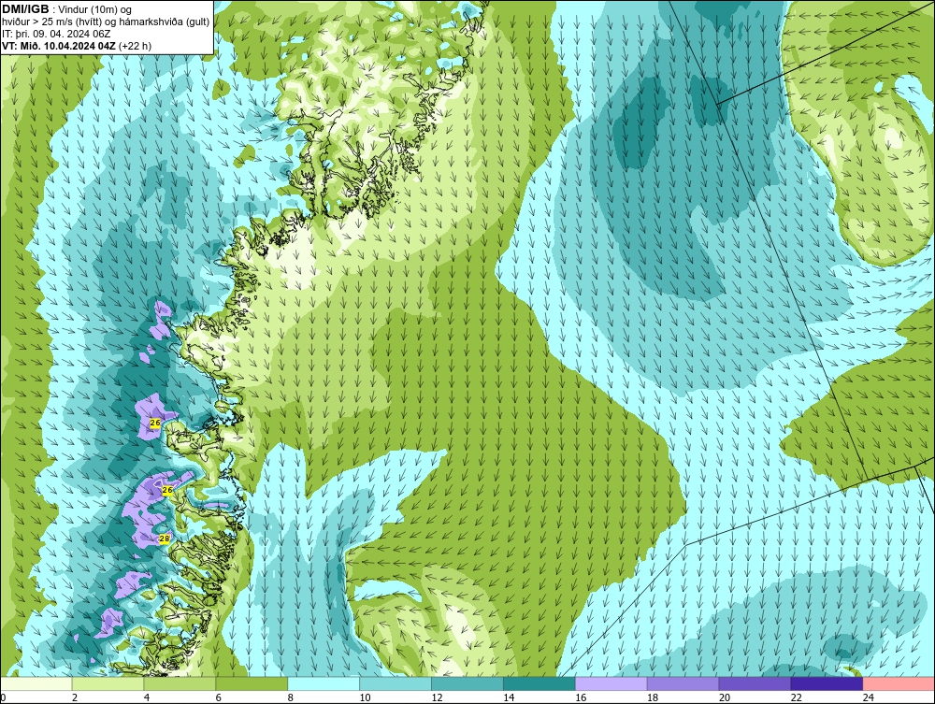Click the scale number 8

(x=291, y=697)
